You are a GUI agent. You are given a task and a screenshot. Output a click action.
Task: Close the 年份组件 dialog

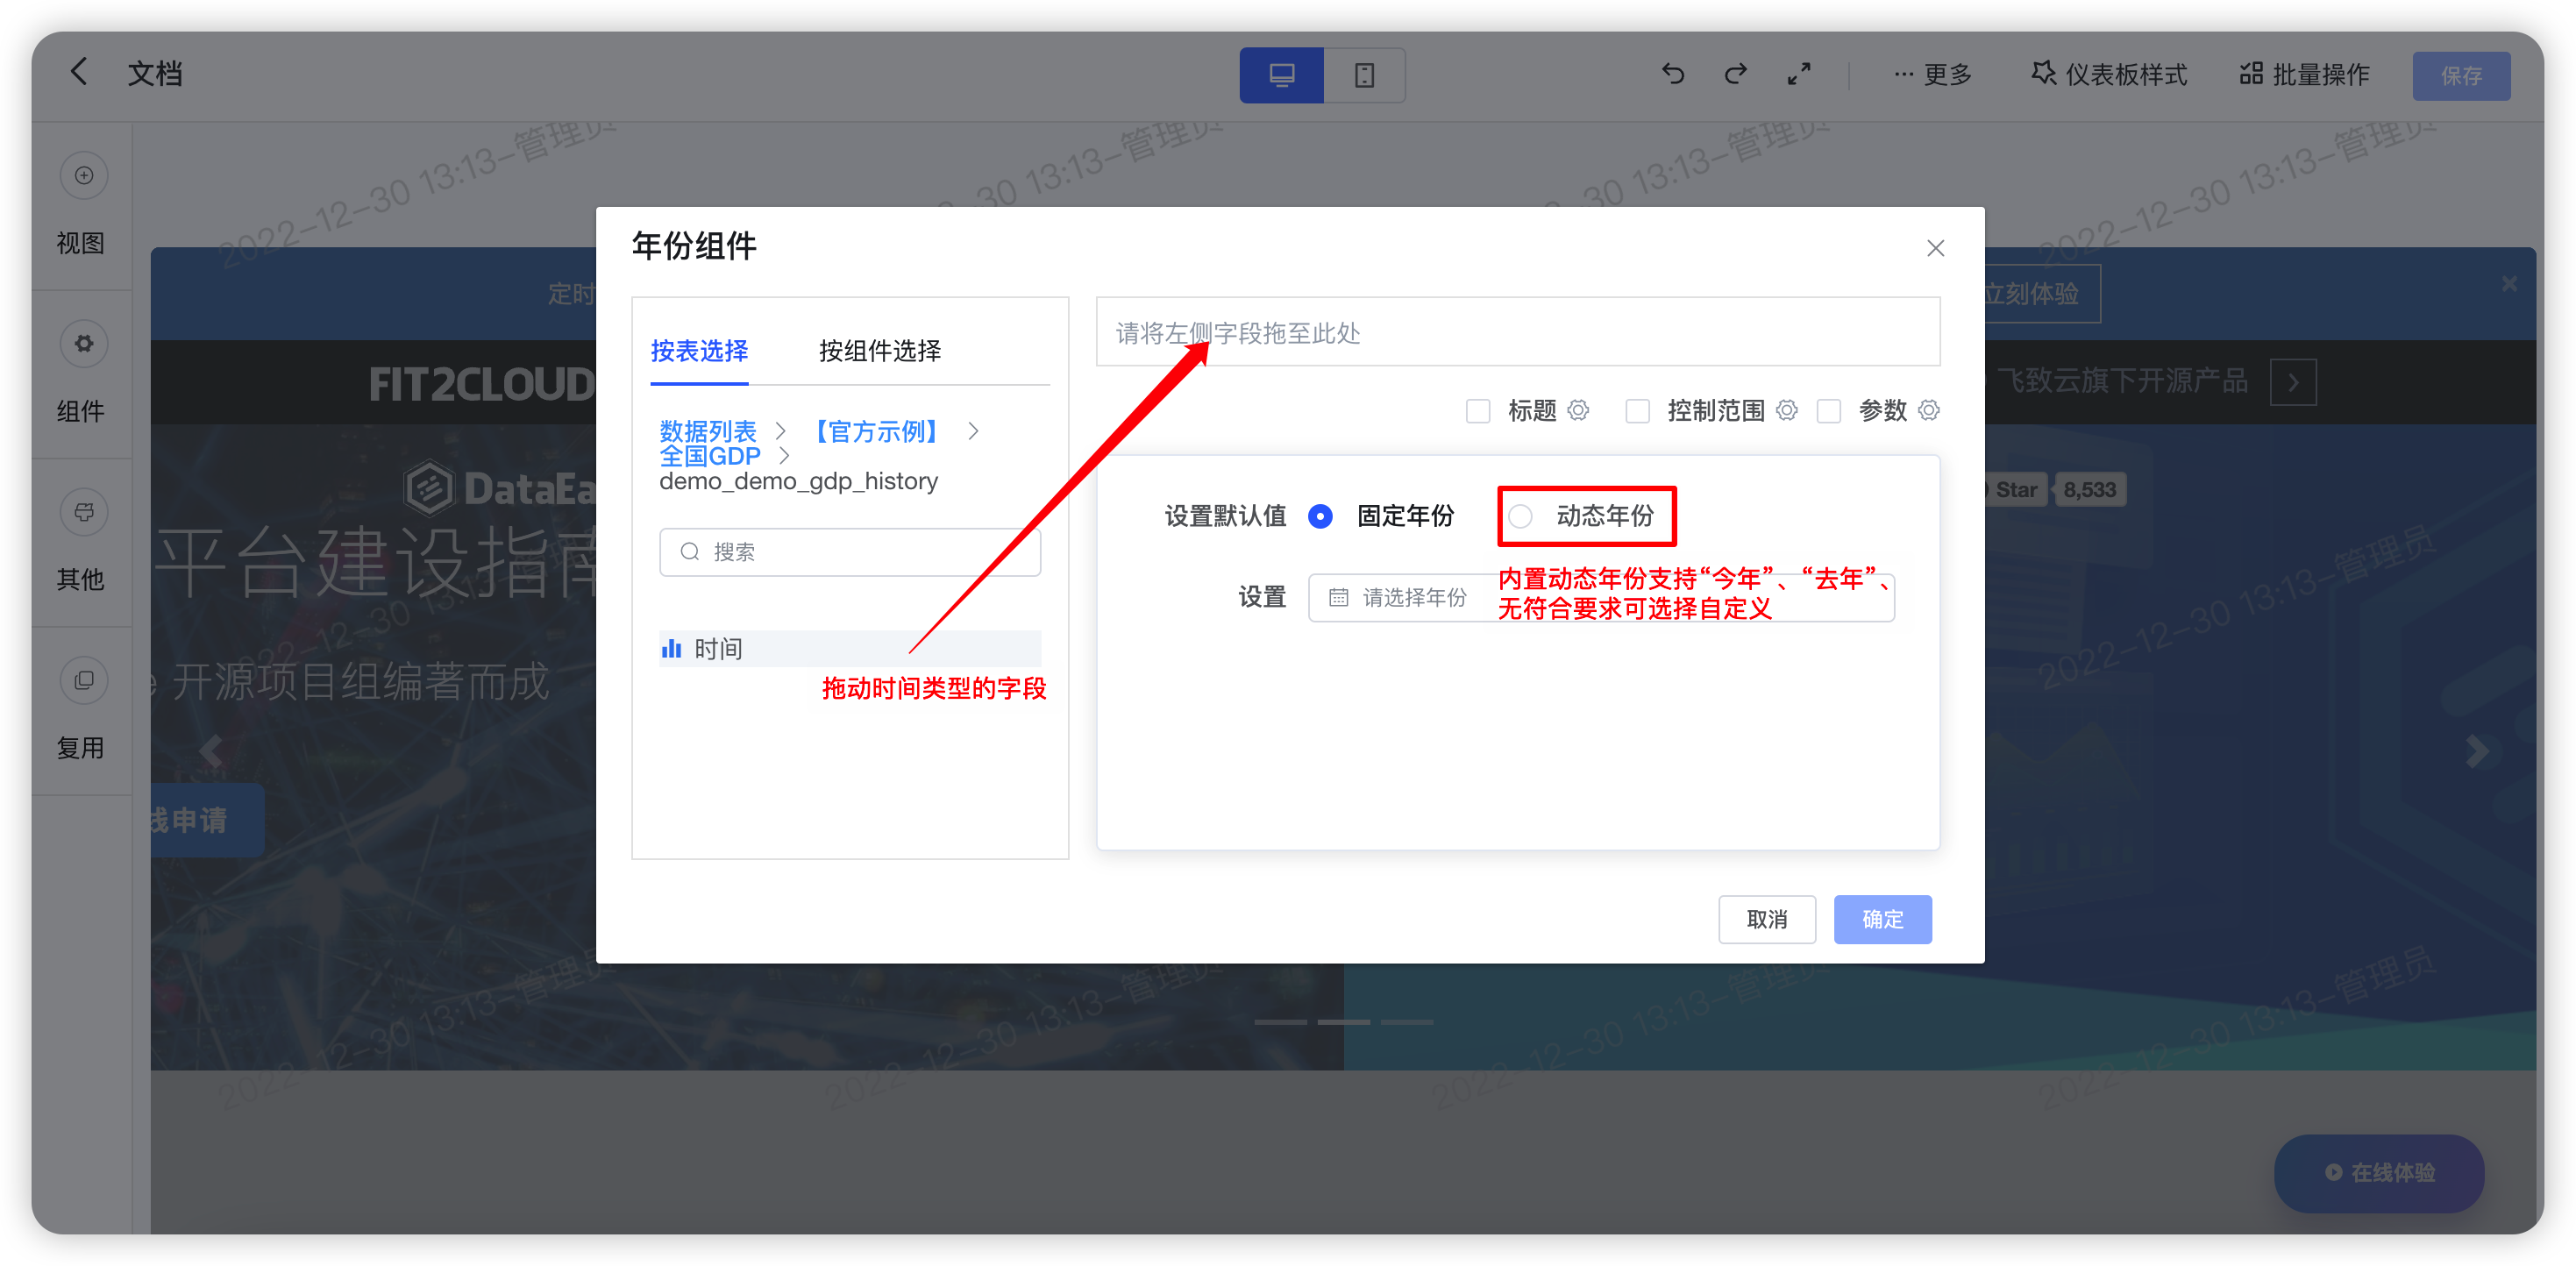(x=1935, y=248)
